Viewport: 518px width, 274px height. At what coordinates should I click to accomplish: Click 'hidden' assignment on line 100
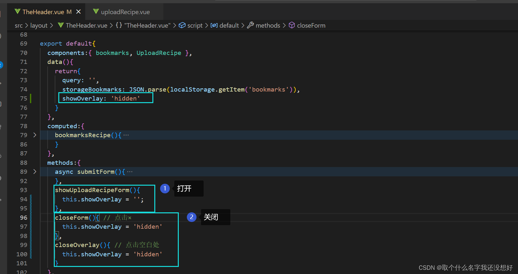tap(148, 254)
